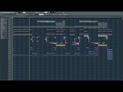Open the PATTERNS menu
Image resolution: width=123 pixels, height=92 pixels.
click(x=5, y=13)
